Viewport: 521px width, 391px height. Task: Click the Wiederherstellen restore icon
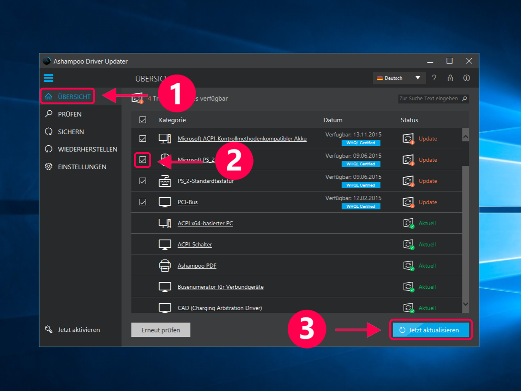(x=48, y=149)
